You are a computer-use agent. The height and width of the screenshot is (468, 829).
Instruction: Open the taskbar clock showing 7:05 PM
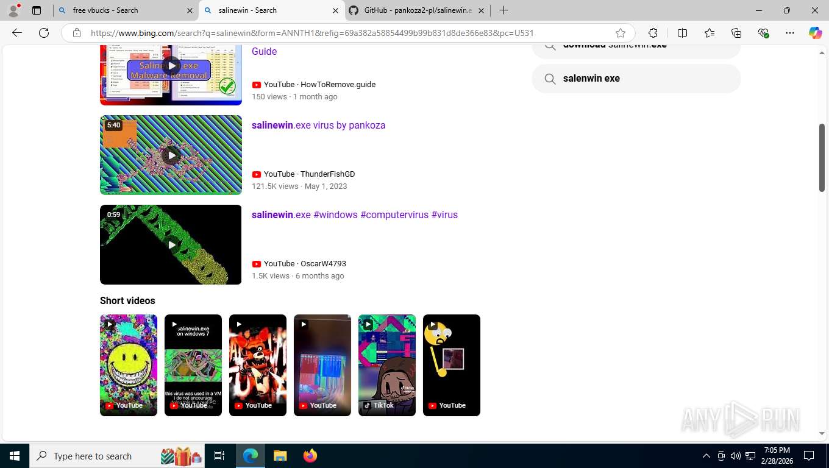coord(777,456)
